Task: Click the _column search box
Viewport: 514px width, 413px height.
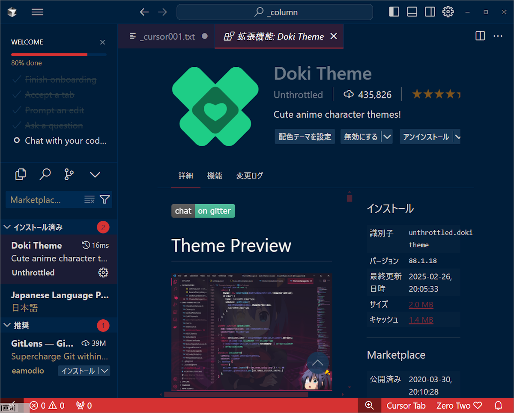Action: [x=275, y=12]
